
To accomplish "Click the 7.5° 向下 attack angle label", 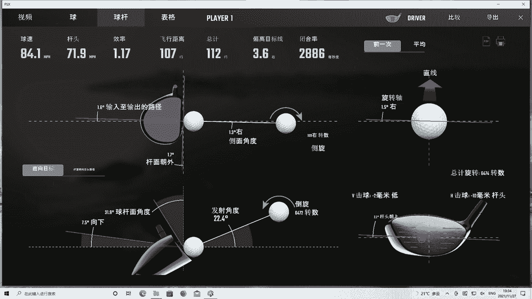I will click(x=93, y=222).
